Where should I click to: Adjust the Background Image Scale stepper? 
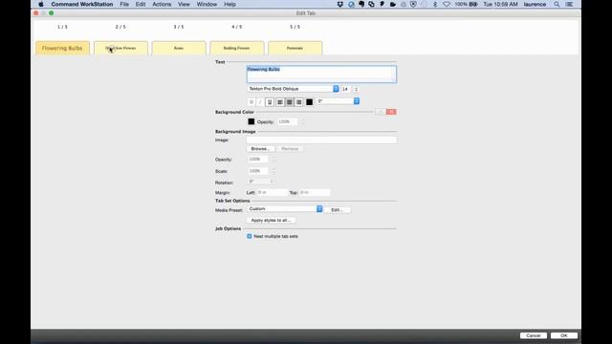273,171
